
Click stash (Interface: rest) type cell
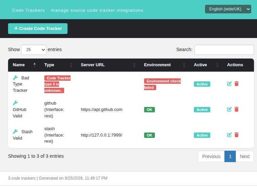pyautogui.click(x=54, y=135)
